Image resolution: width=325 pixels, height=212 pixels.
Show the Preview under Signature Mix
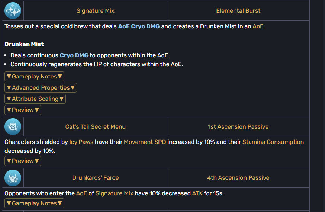[23, 110]
